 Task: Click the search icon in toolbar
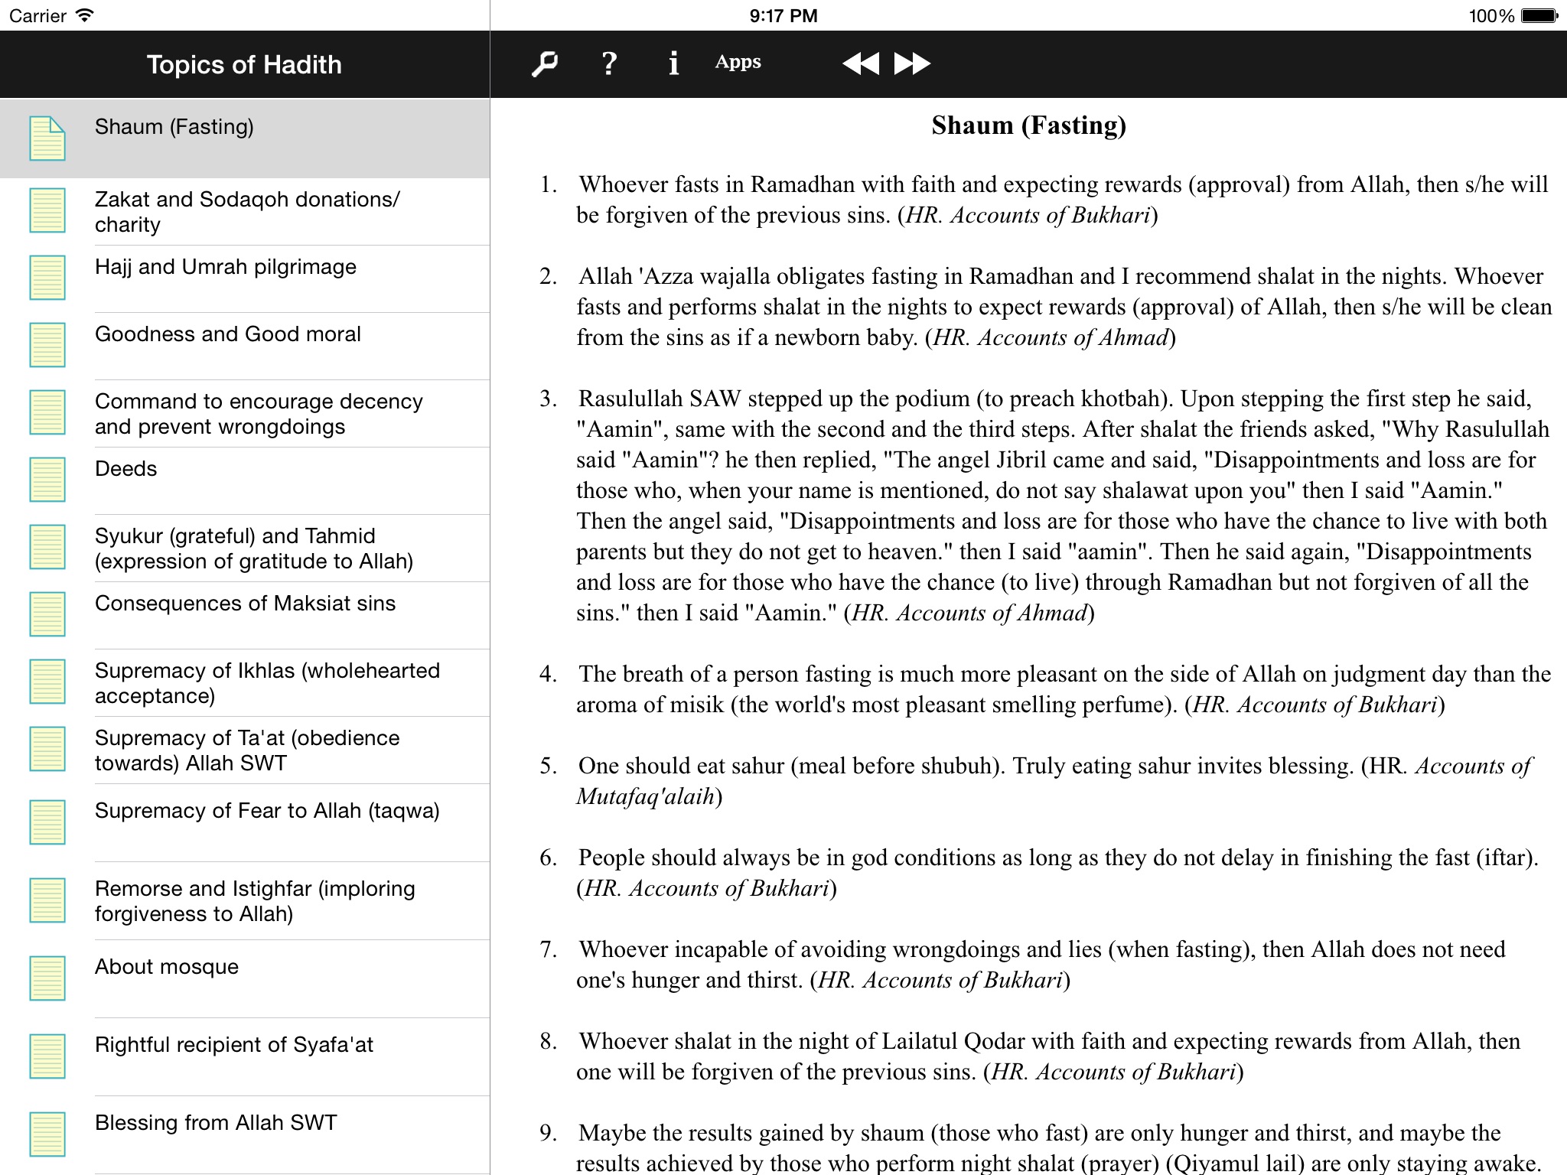544,63
